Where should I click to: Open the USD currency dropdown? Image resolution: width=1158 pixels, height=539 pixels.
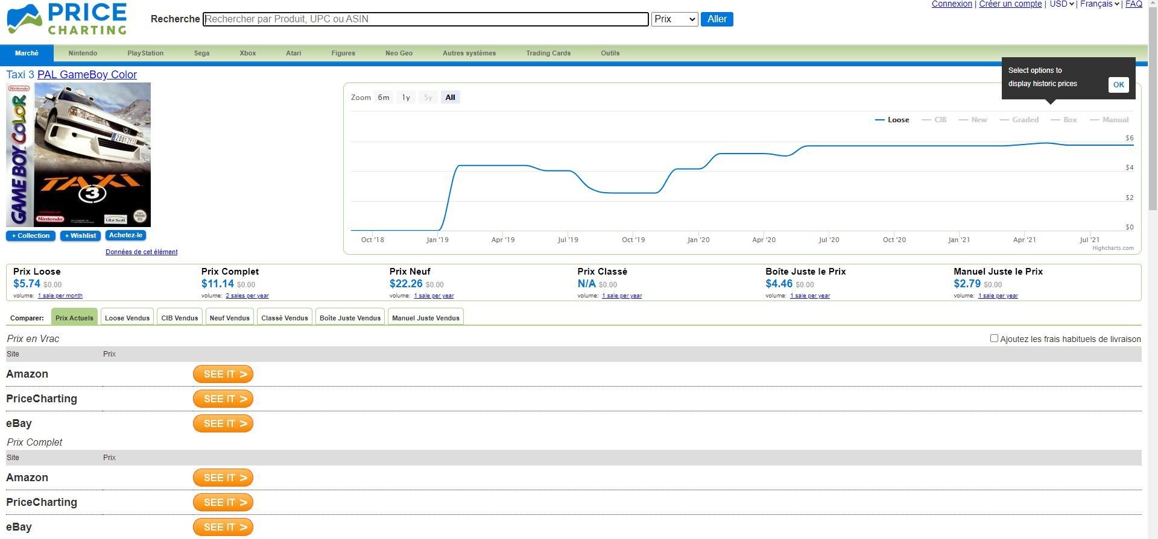[x=1061, y=4]
